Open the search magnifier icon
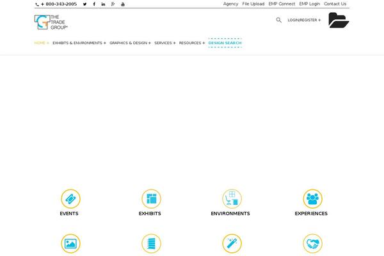The image size is (384, 256). 278,20
